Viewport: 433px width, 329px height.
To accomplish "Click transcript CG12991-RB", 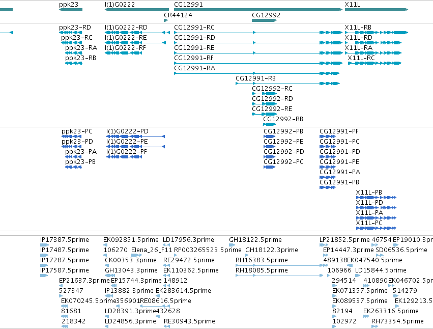I will pyautogui.click(x=287, y=84).
